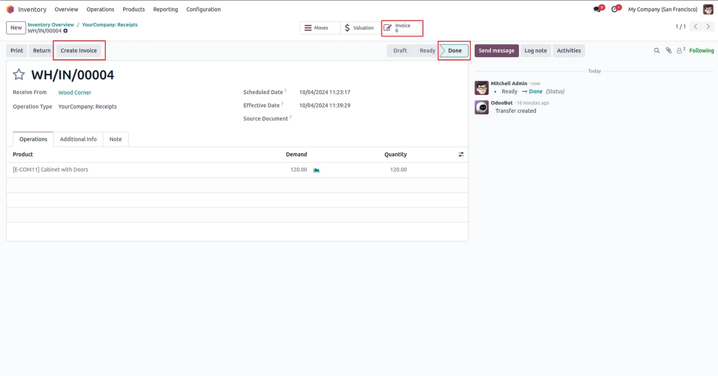Open the Configuration menu
The image size is (718, 376).
point(203,9)
